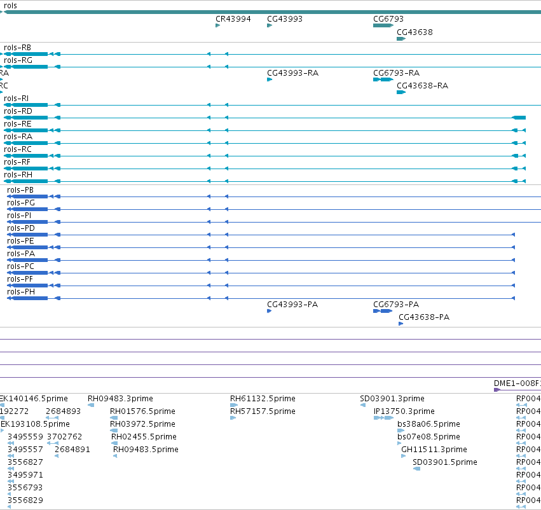Click the 3556827 feature label
Viewport: 541px width, 510px height.
coord(25,462)
